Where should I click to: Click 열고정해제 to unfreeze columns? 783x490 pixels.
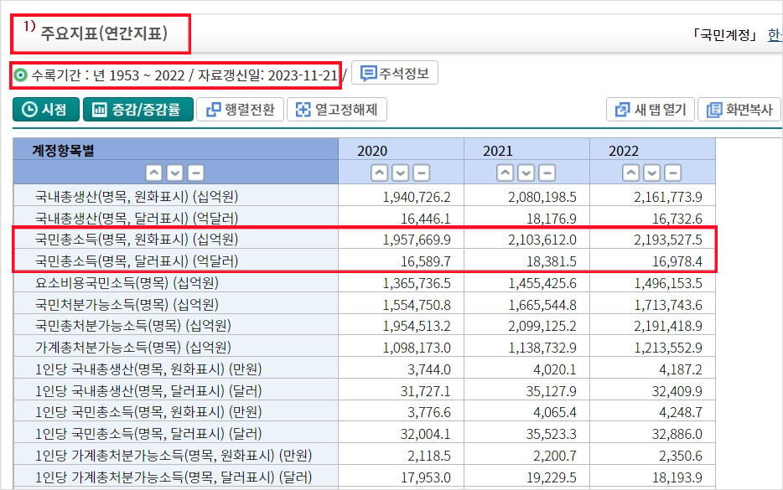pos(337,109)
